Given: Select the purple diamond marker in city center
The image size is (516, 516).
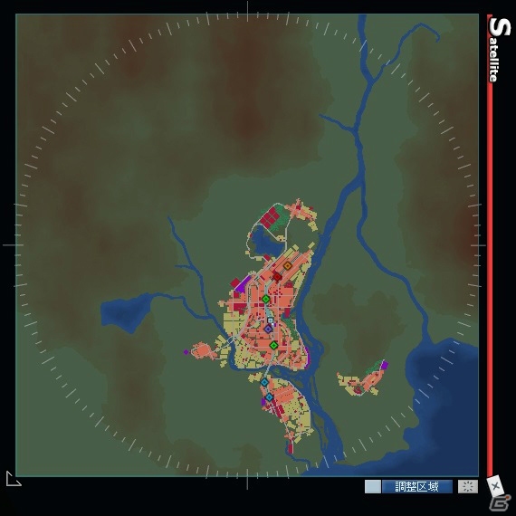Looking at the screenshot, I should (268, 329).
